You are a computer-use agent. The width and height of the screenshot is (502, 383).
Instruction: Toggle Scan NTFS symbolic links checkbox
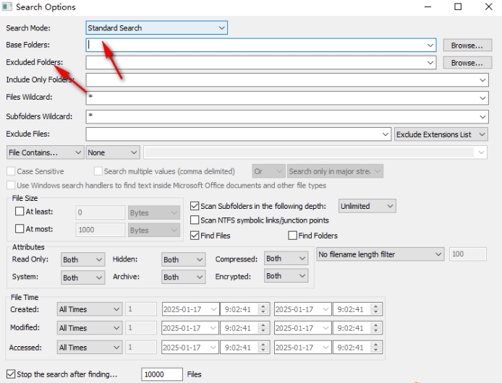point(195,220)
